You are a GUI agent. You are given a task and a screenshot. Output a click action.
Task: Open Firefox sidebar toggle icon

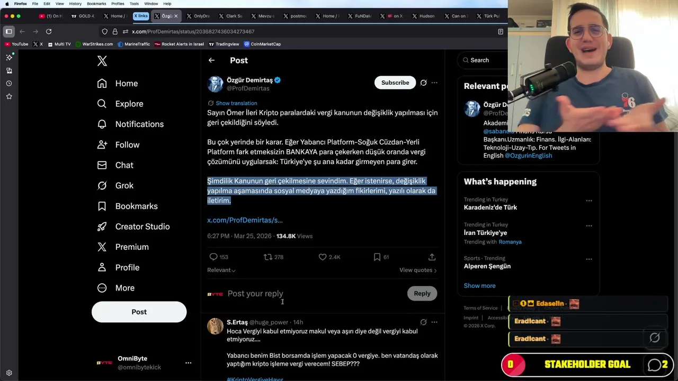pyautogui.click(x=9, y=32)
